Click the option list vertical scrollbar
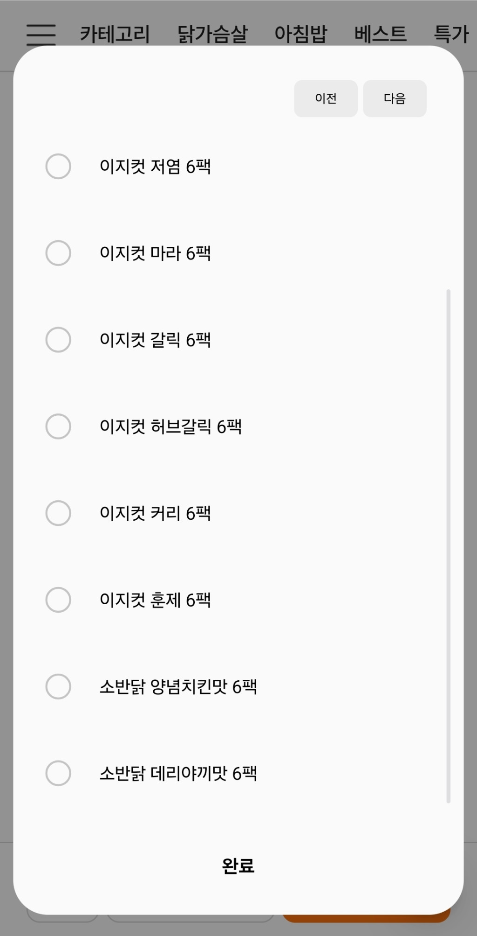 [448, 546]
